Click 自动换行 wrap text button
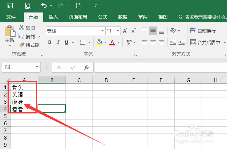The height and width of the screenshot is (149, 227). pyautogui.click(x=203, y=31)
